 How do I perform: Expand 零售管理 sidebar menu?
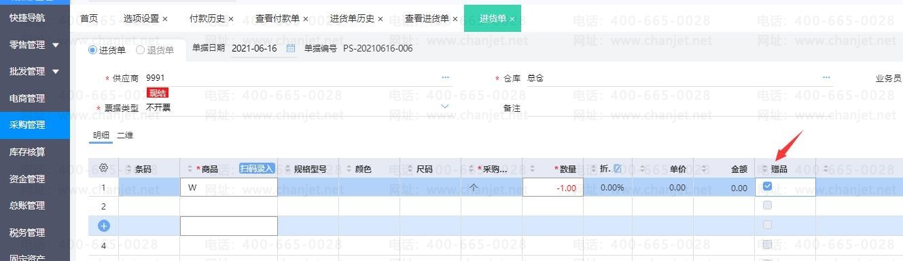56,45
